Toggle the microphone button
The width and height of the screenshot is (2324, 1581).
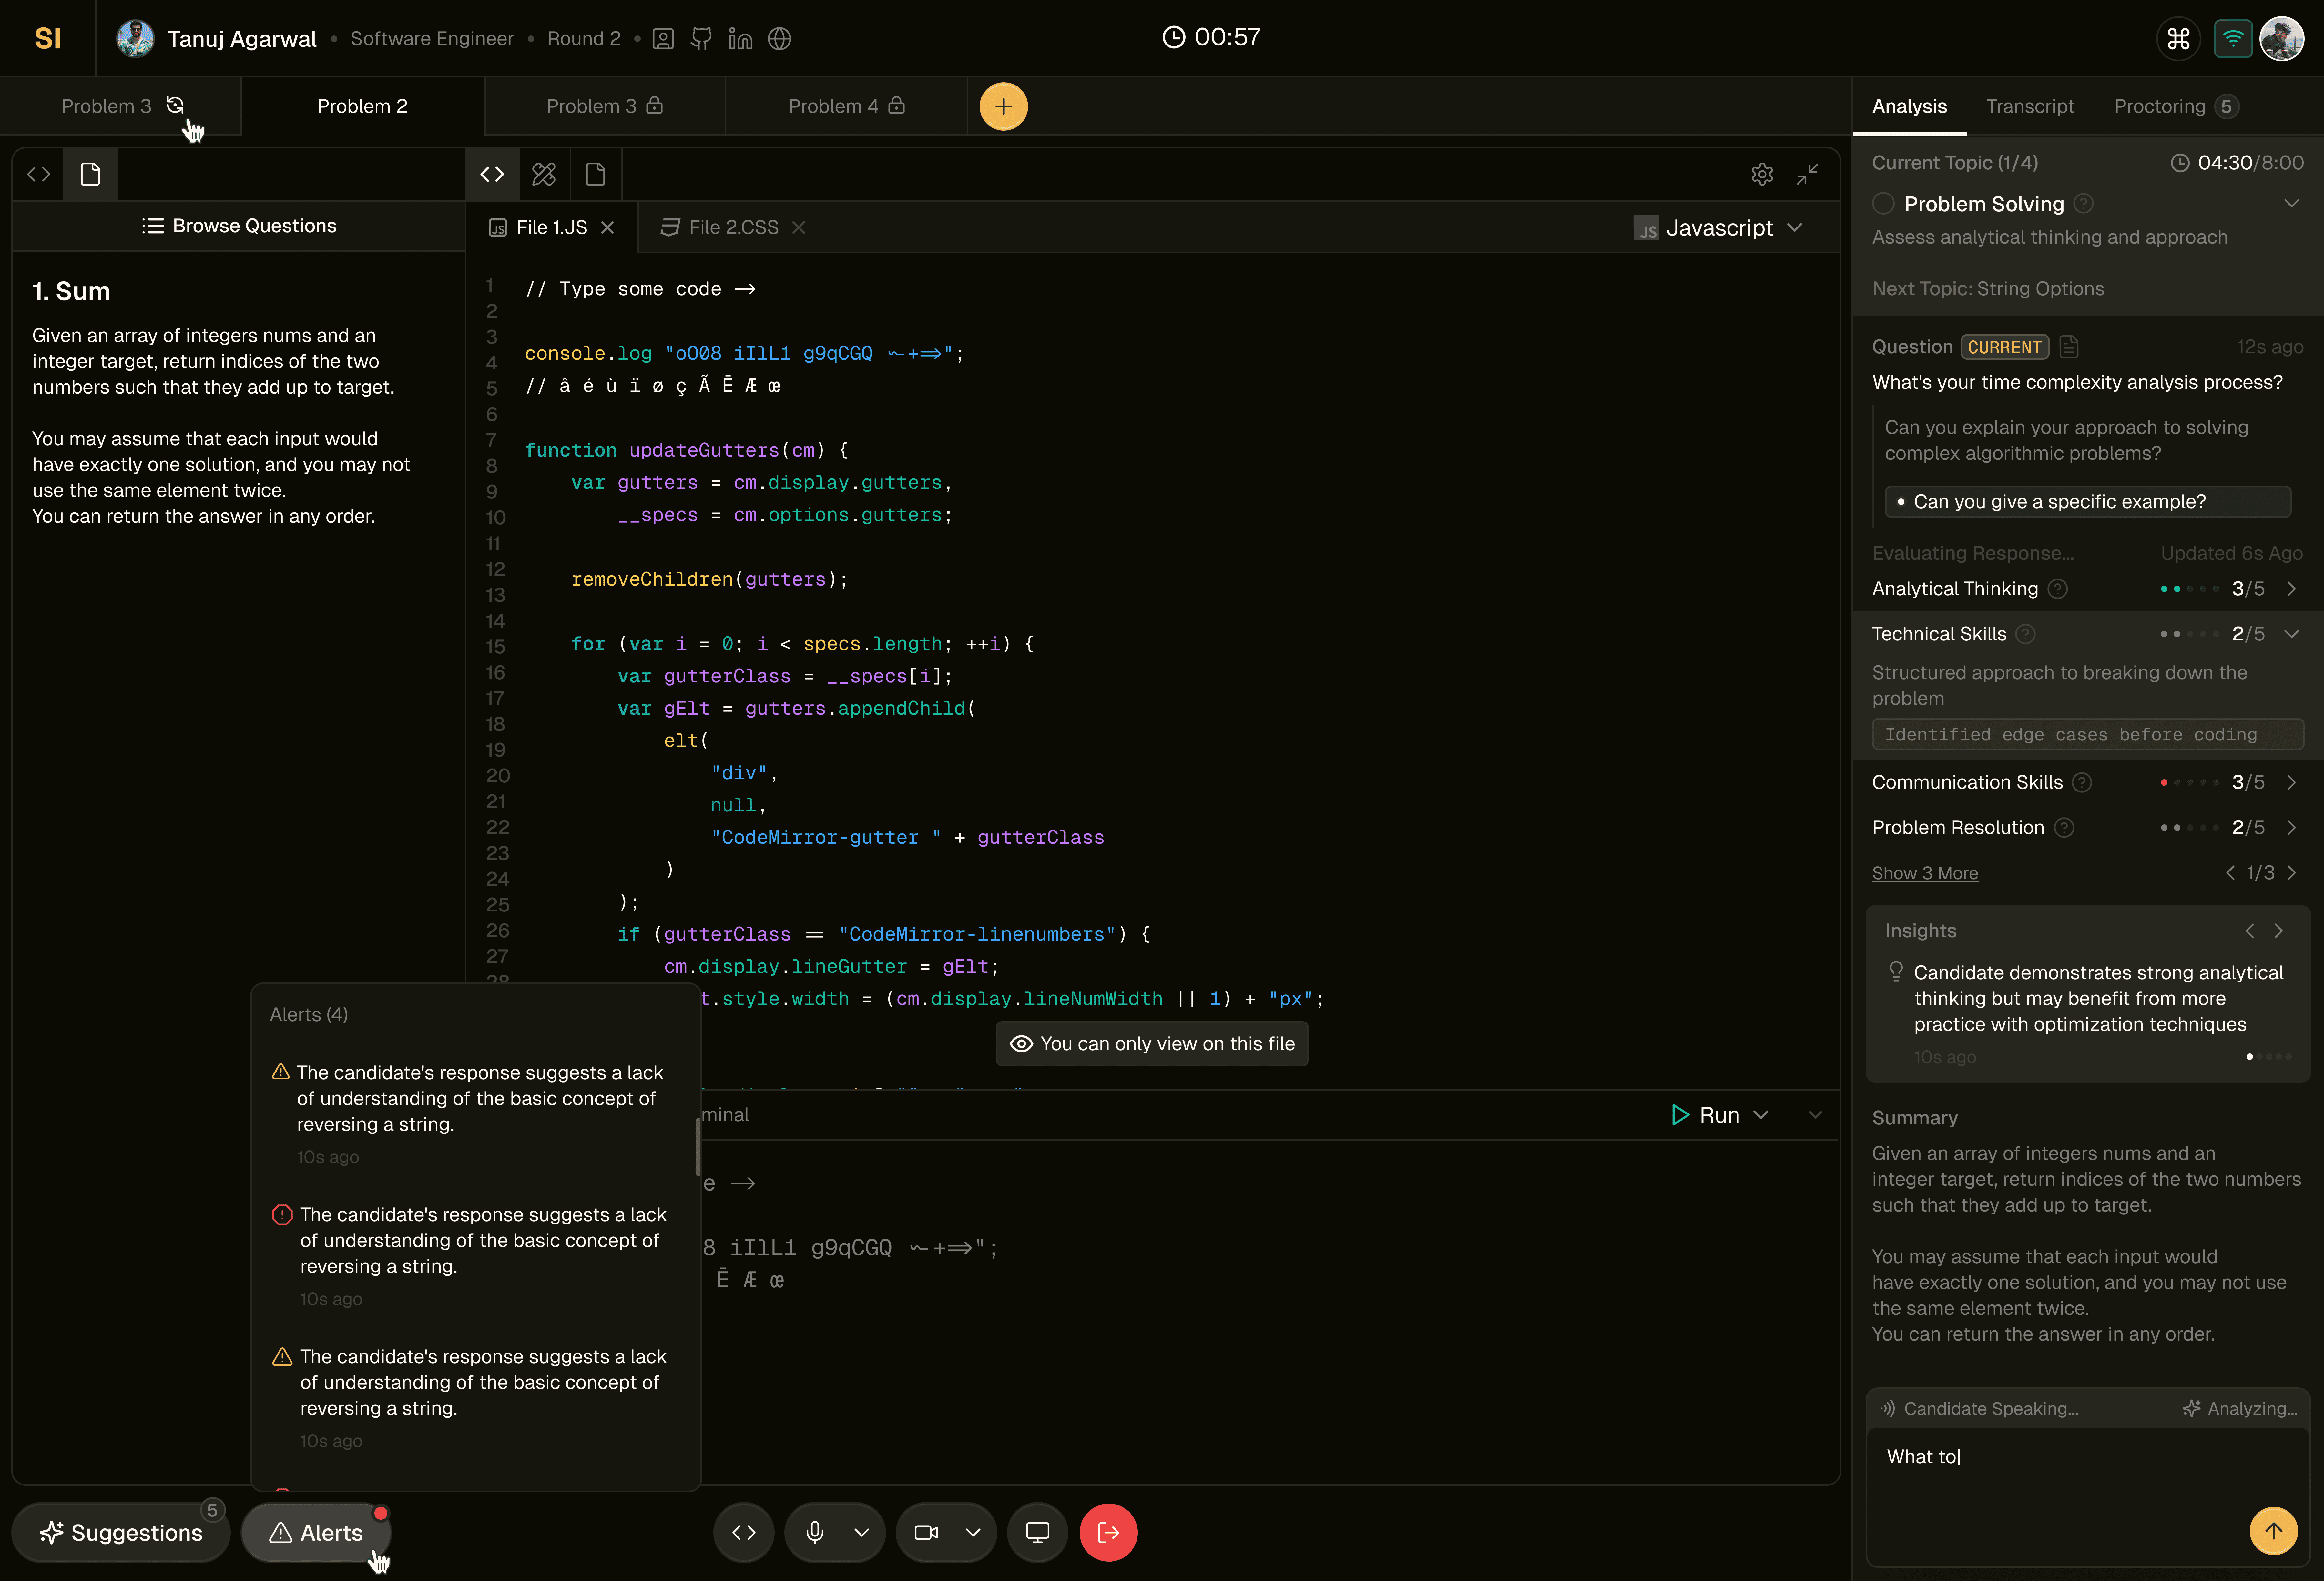click(815, 1532)
